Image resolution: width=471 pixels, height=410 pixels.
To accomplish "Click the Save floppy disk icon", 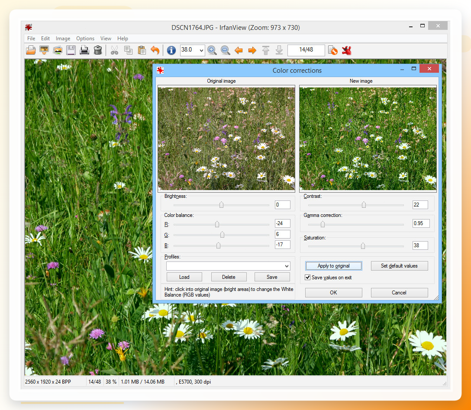I will click(71, 50).
